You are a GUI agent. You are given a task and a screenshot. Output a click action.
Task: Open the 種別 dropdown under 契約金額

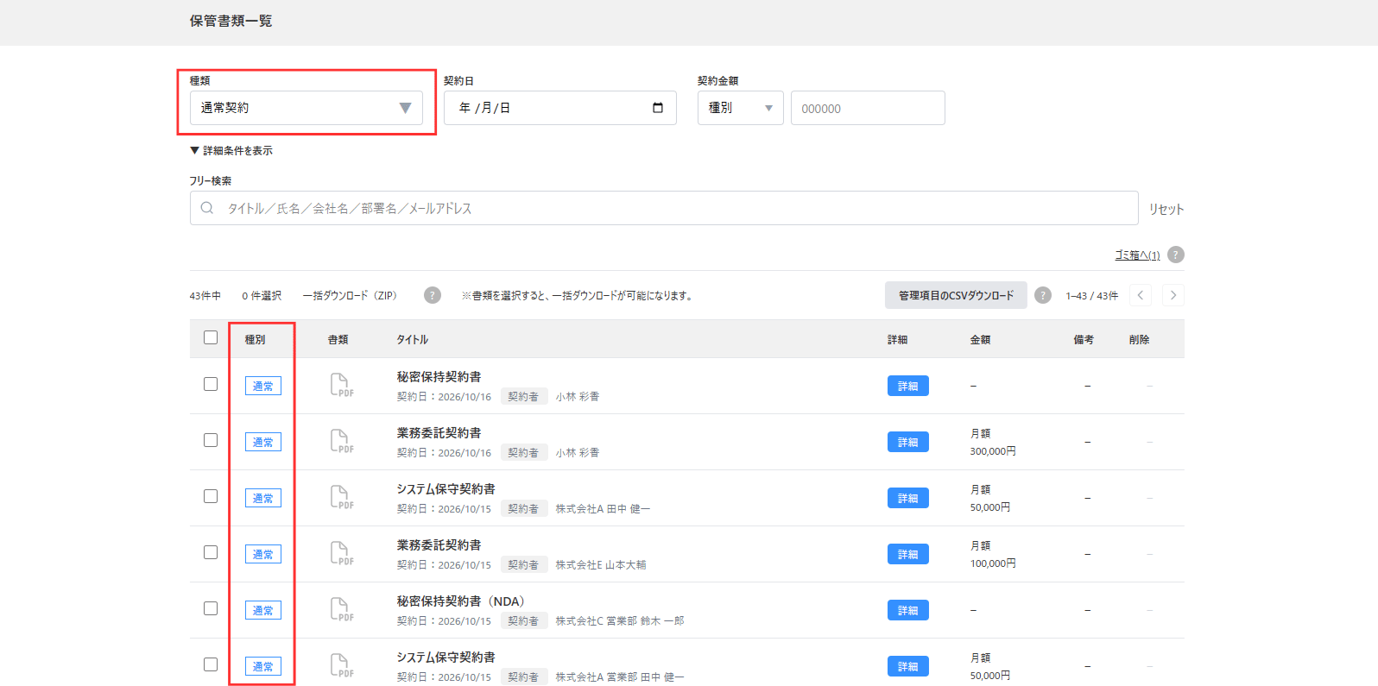coord(740,108)
